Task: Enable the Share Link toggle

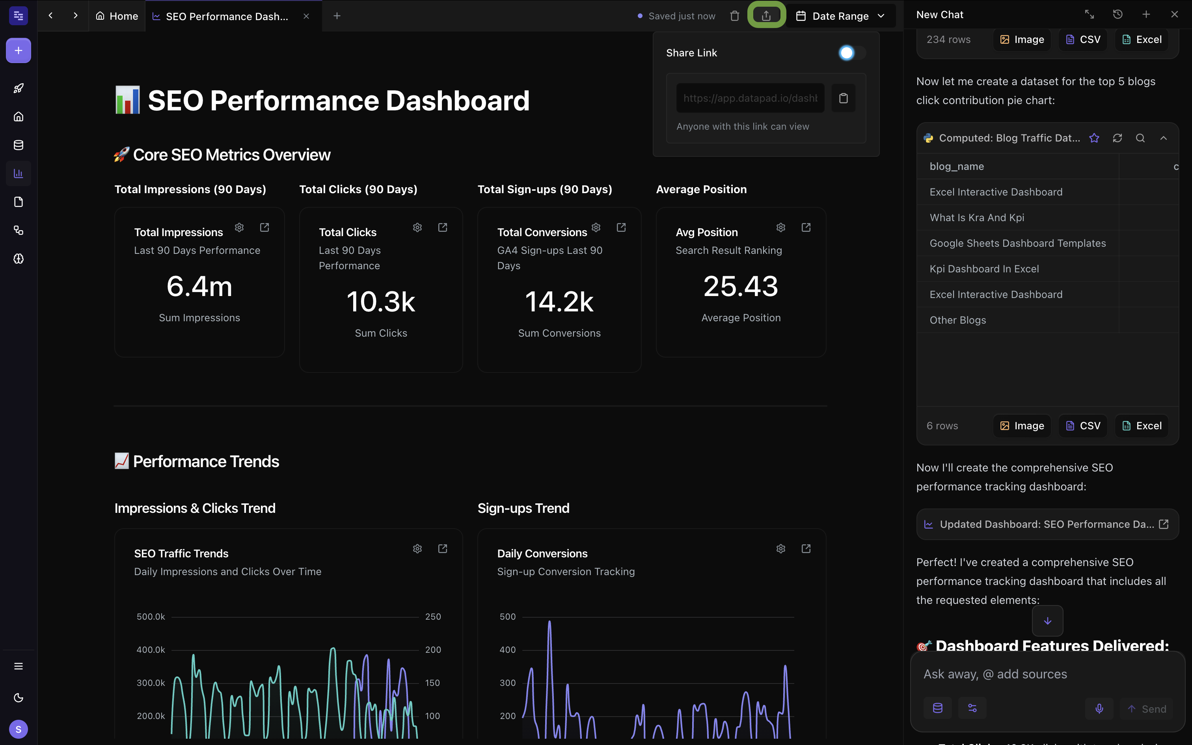Action: (x=852, y=53)
